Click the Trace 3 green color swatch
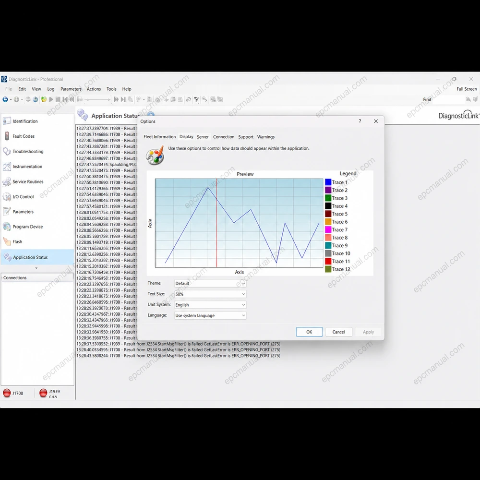The image size is (480, 480). tap(328, 198)
